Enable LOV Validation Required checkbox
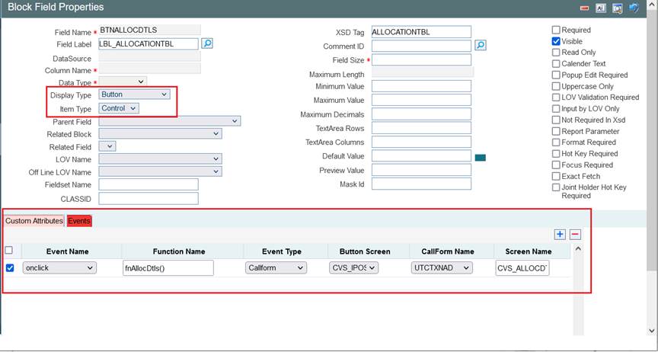This screenshot has height=352, width=658. click(556, 98)
